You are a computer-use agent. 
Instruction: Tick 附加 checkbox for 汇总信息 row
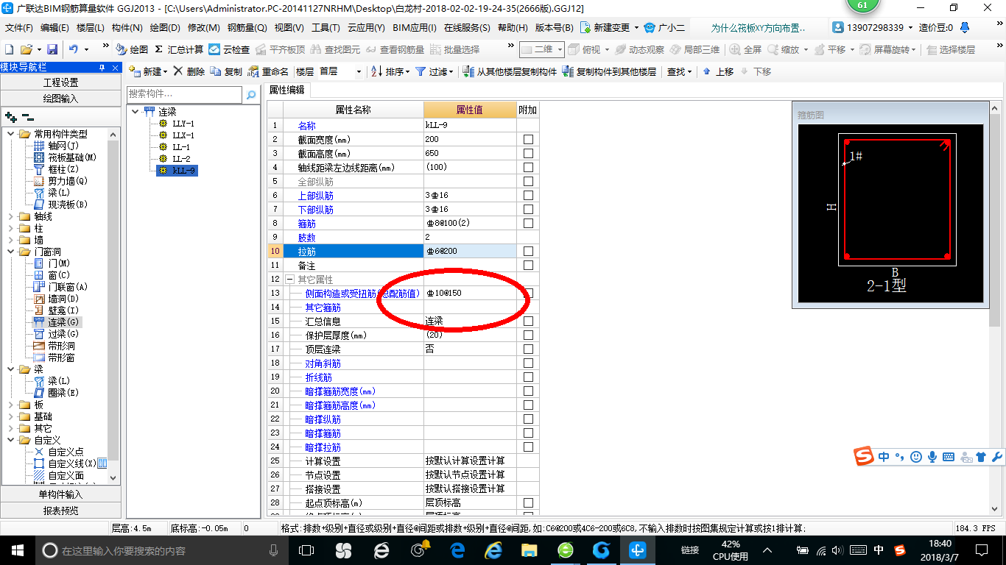click(528, 321)
